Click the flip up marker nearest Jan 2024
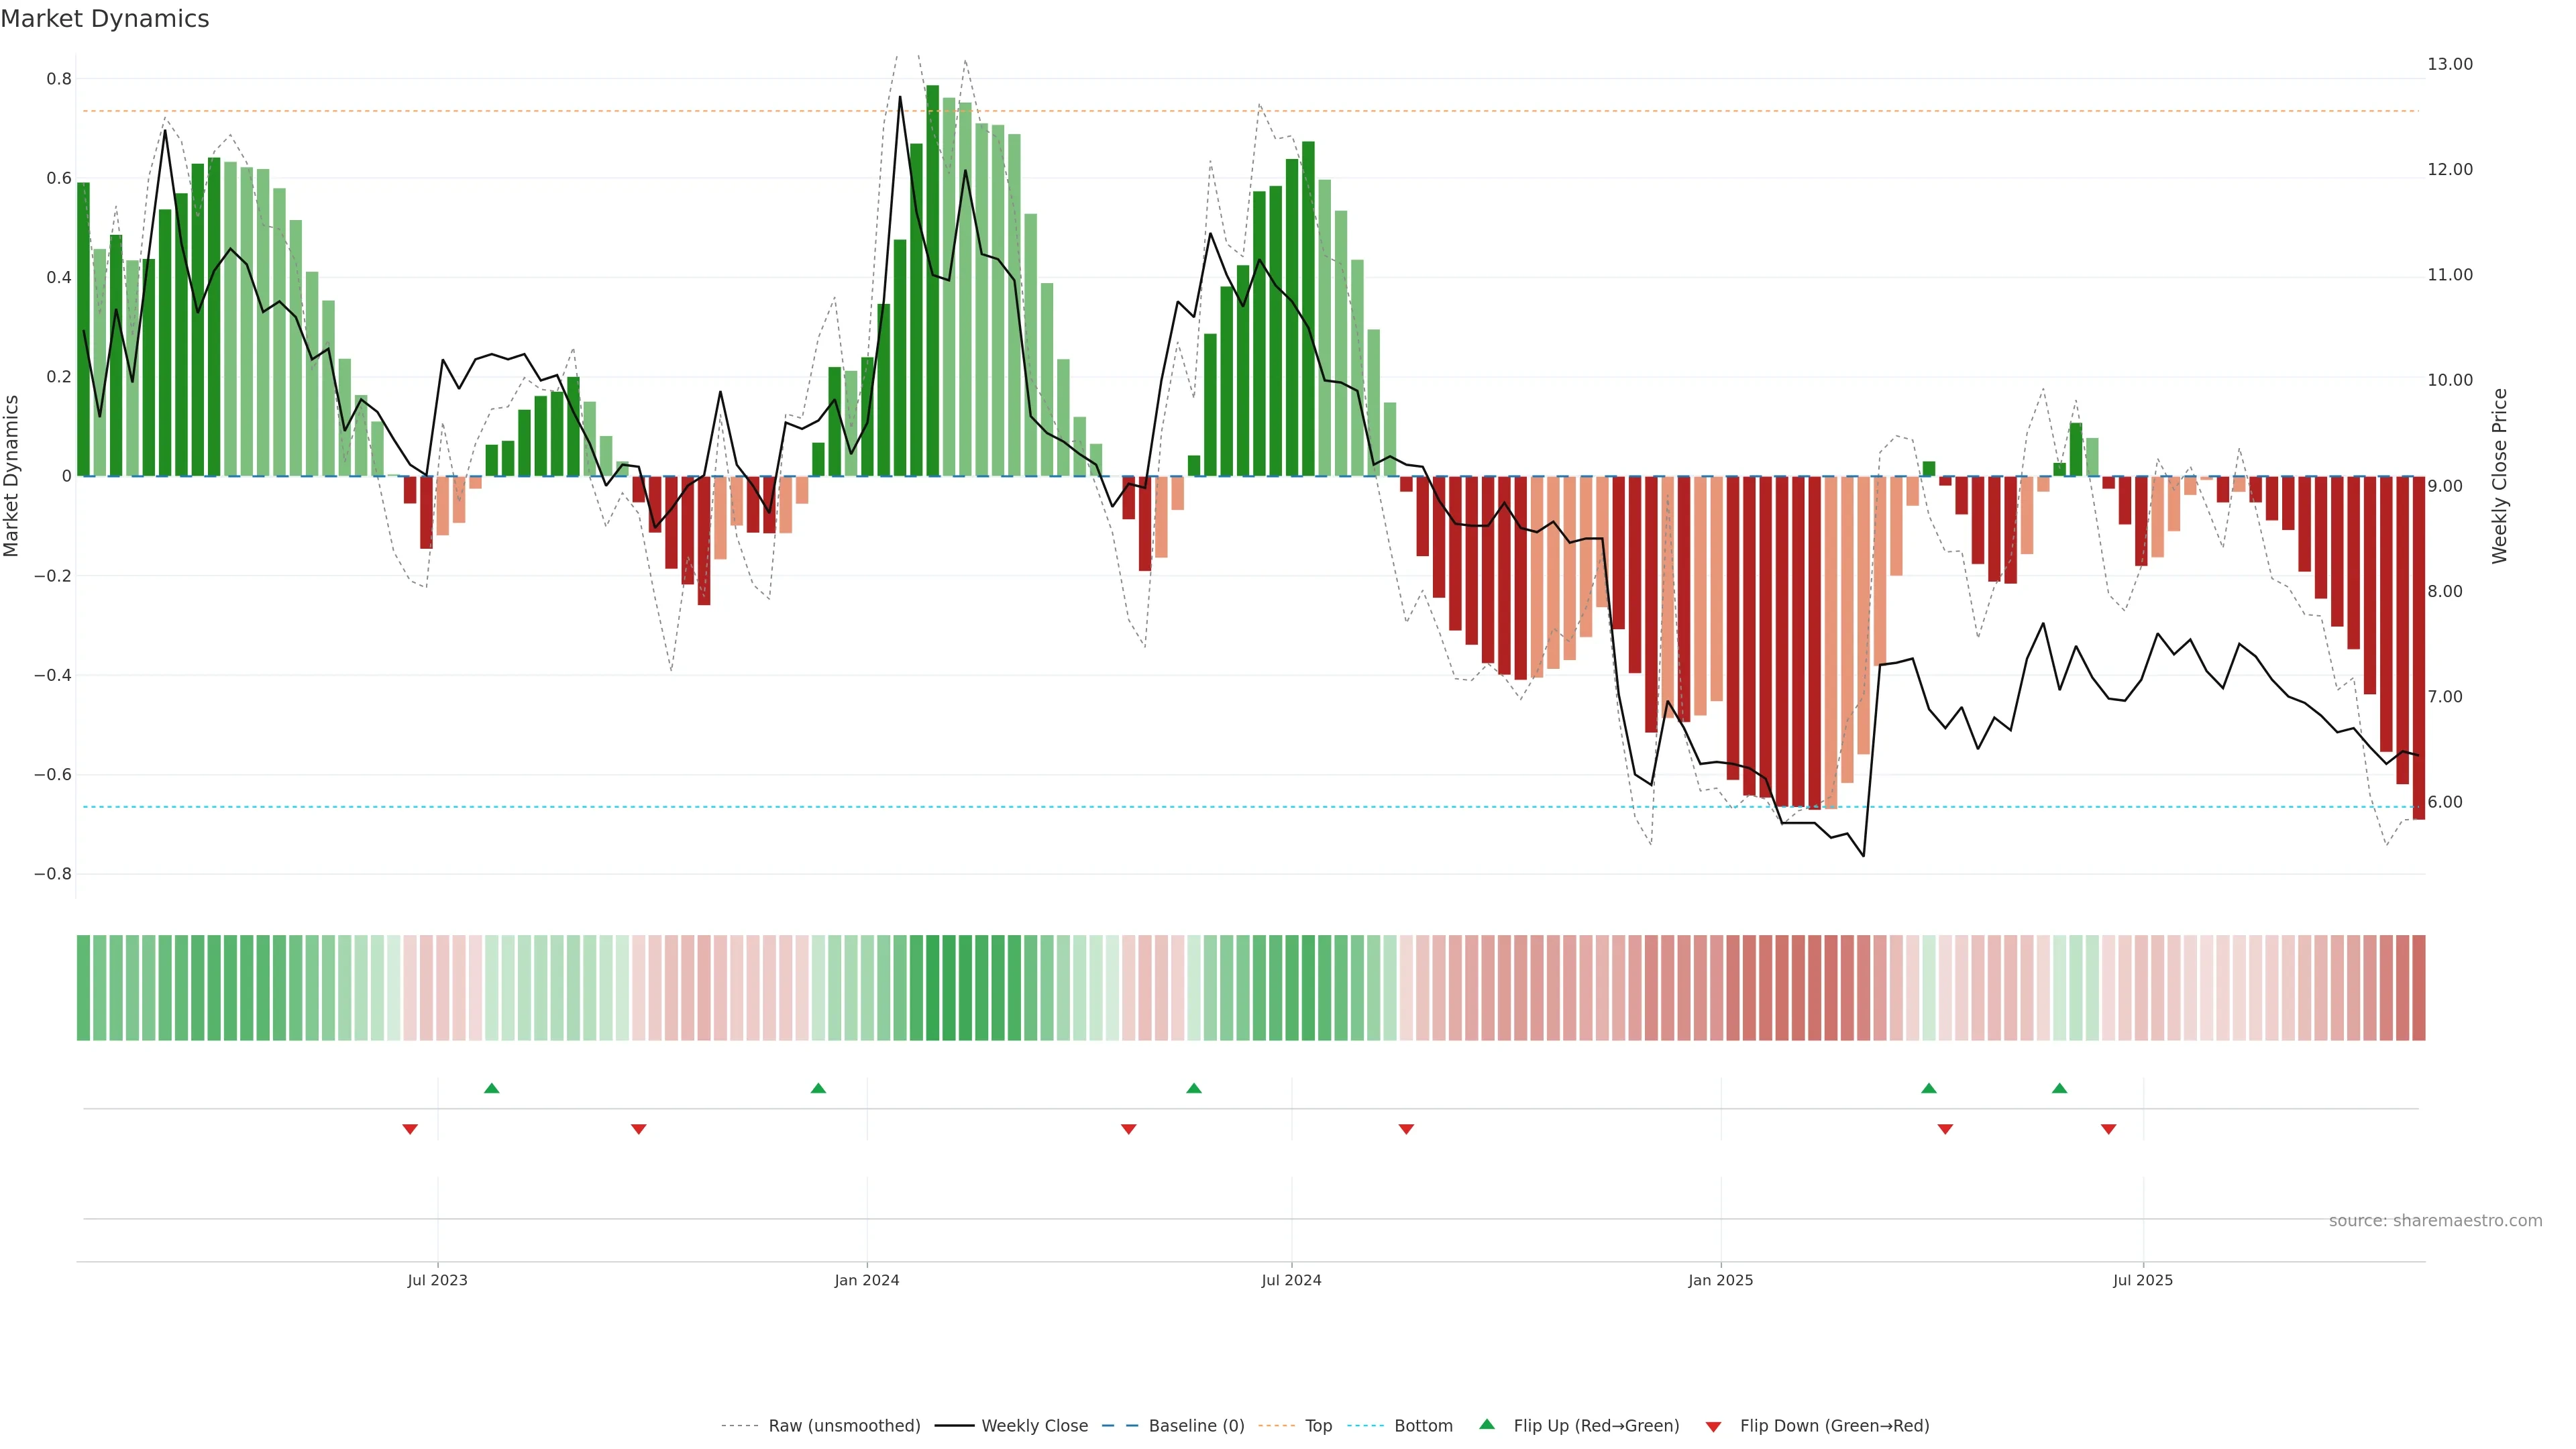Image resolution: width=2576 pixels, height=1449 pixels. [x=818, y=1088]
